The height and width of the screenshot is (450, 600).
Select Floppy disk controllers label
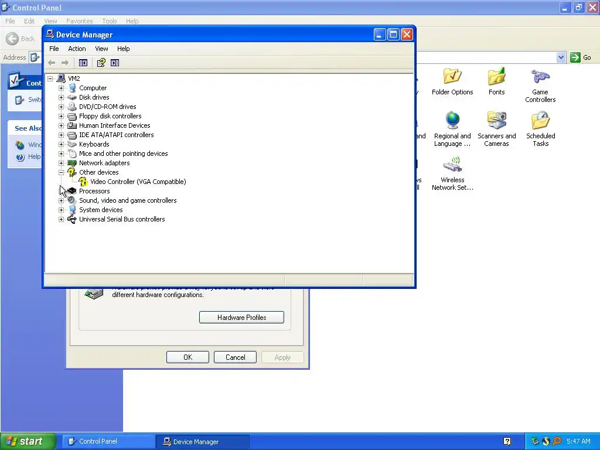click(x=110, y=116)
